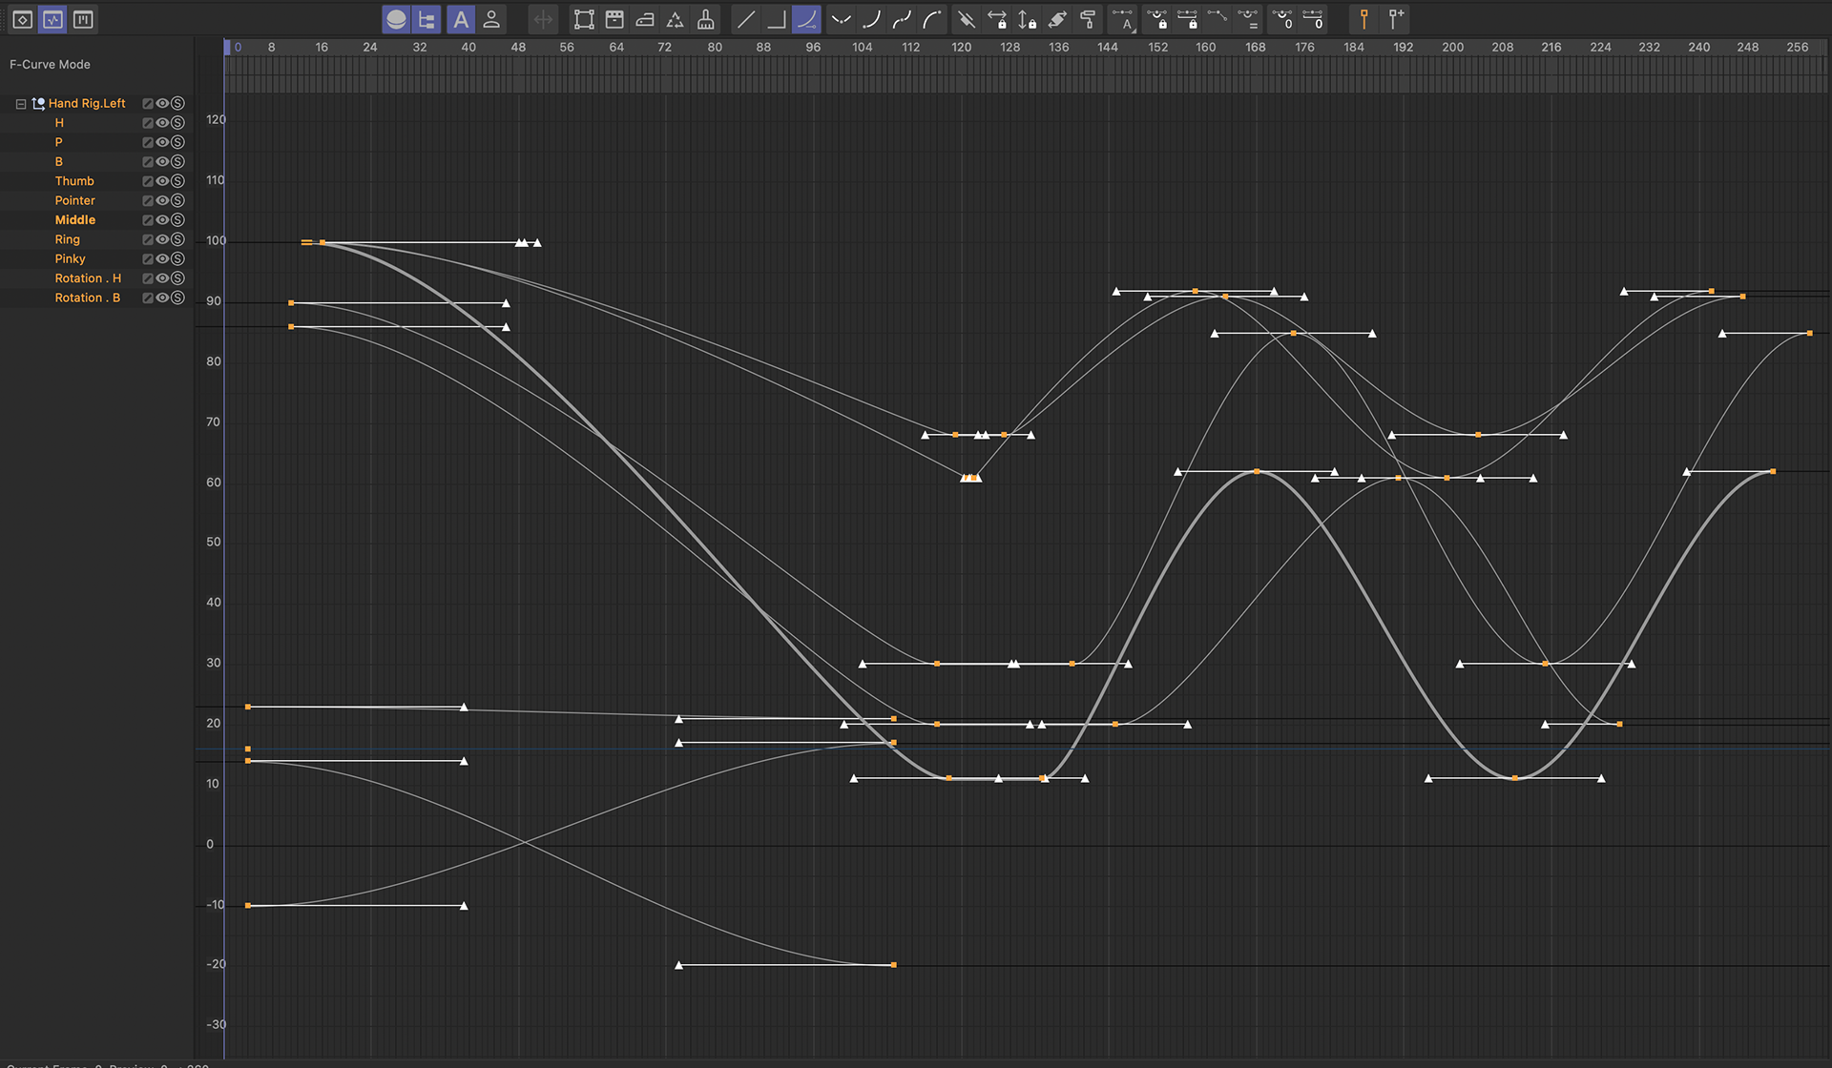Select the B track
Screen dimensions: 1832x1068
59,161
